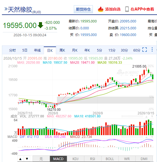The image size is (157, 162).
Task: Click the dotted drag handle on MACD panel
Action: (x=132, y=137)
